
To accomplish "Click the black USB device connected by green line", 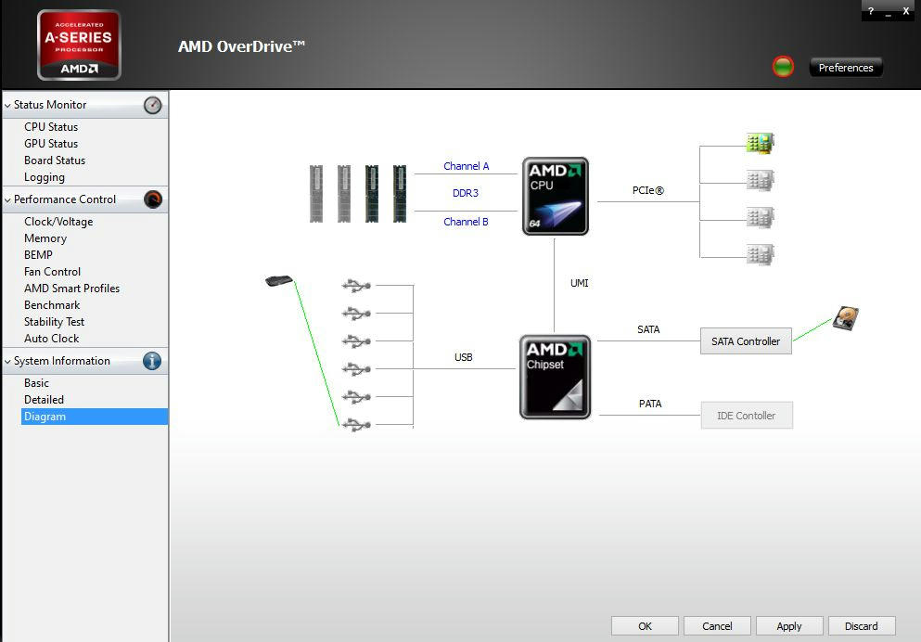I will pyautogui.click(x=279, y=281).
